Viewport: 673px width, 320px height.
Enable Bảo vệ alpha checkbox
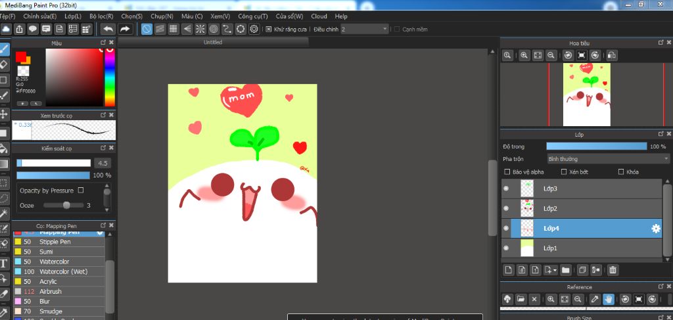(x=507, y=171)
